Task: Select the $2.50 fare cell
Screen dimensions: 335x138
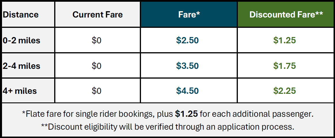Action: pyautogui.click(x=187, y=40)
